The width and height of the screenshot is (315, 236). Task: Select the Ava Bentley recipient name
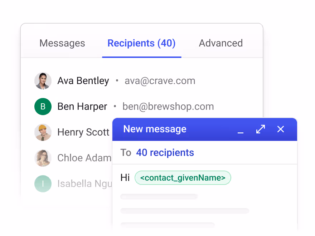[83, 81]
